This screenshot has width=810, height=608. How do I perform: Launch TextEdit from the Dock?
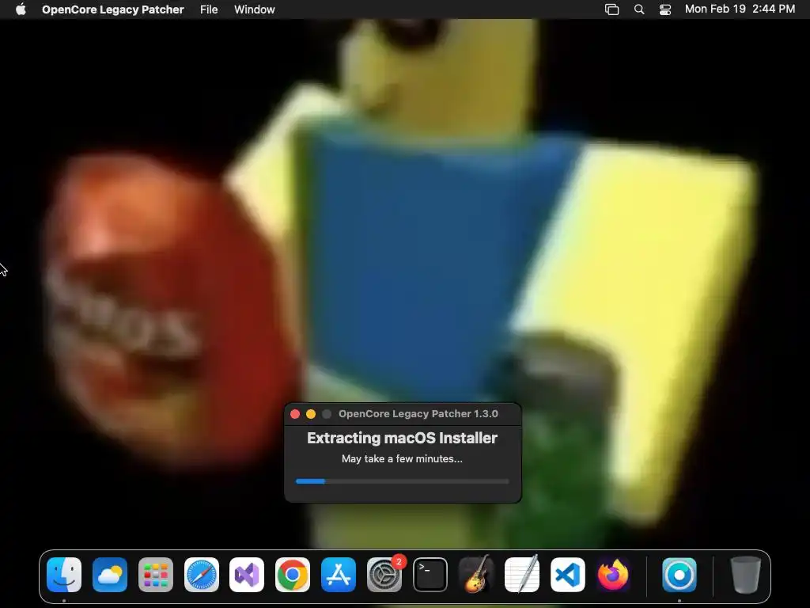[522, 575]
